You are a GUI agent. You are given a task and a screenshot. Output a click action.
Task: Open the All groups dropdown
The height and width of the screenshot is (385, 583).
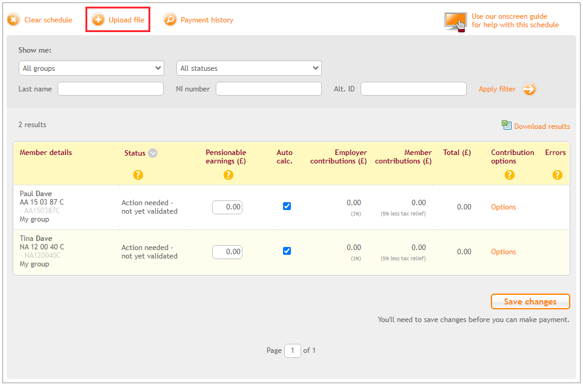tap(91, 68)
